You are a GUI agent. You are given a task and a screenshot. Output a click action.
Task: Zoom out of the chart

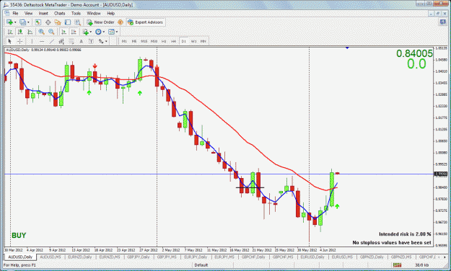[51, 32]
